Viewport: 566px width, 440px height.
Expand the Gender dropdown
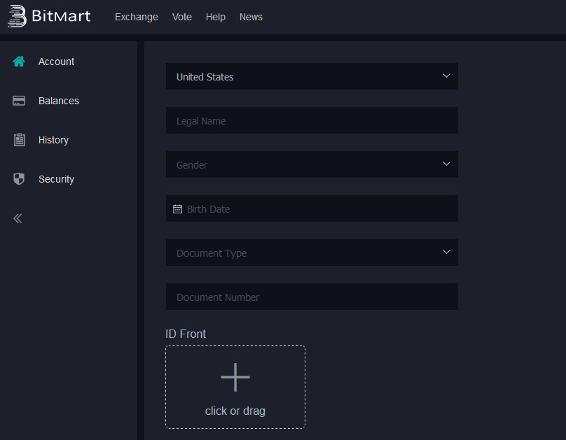coord(312,164)
